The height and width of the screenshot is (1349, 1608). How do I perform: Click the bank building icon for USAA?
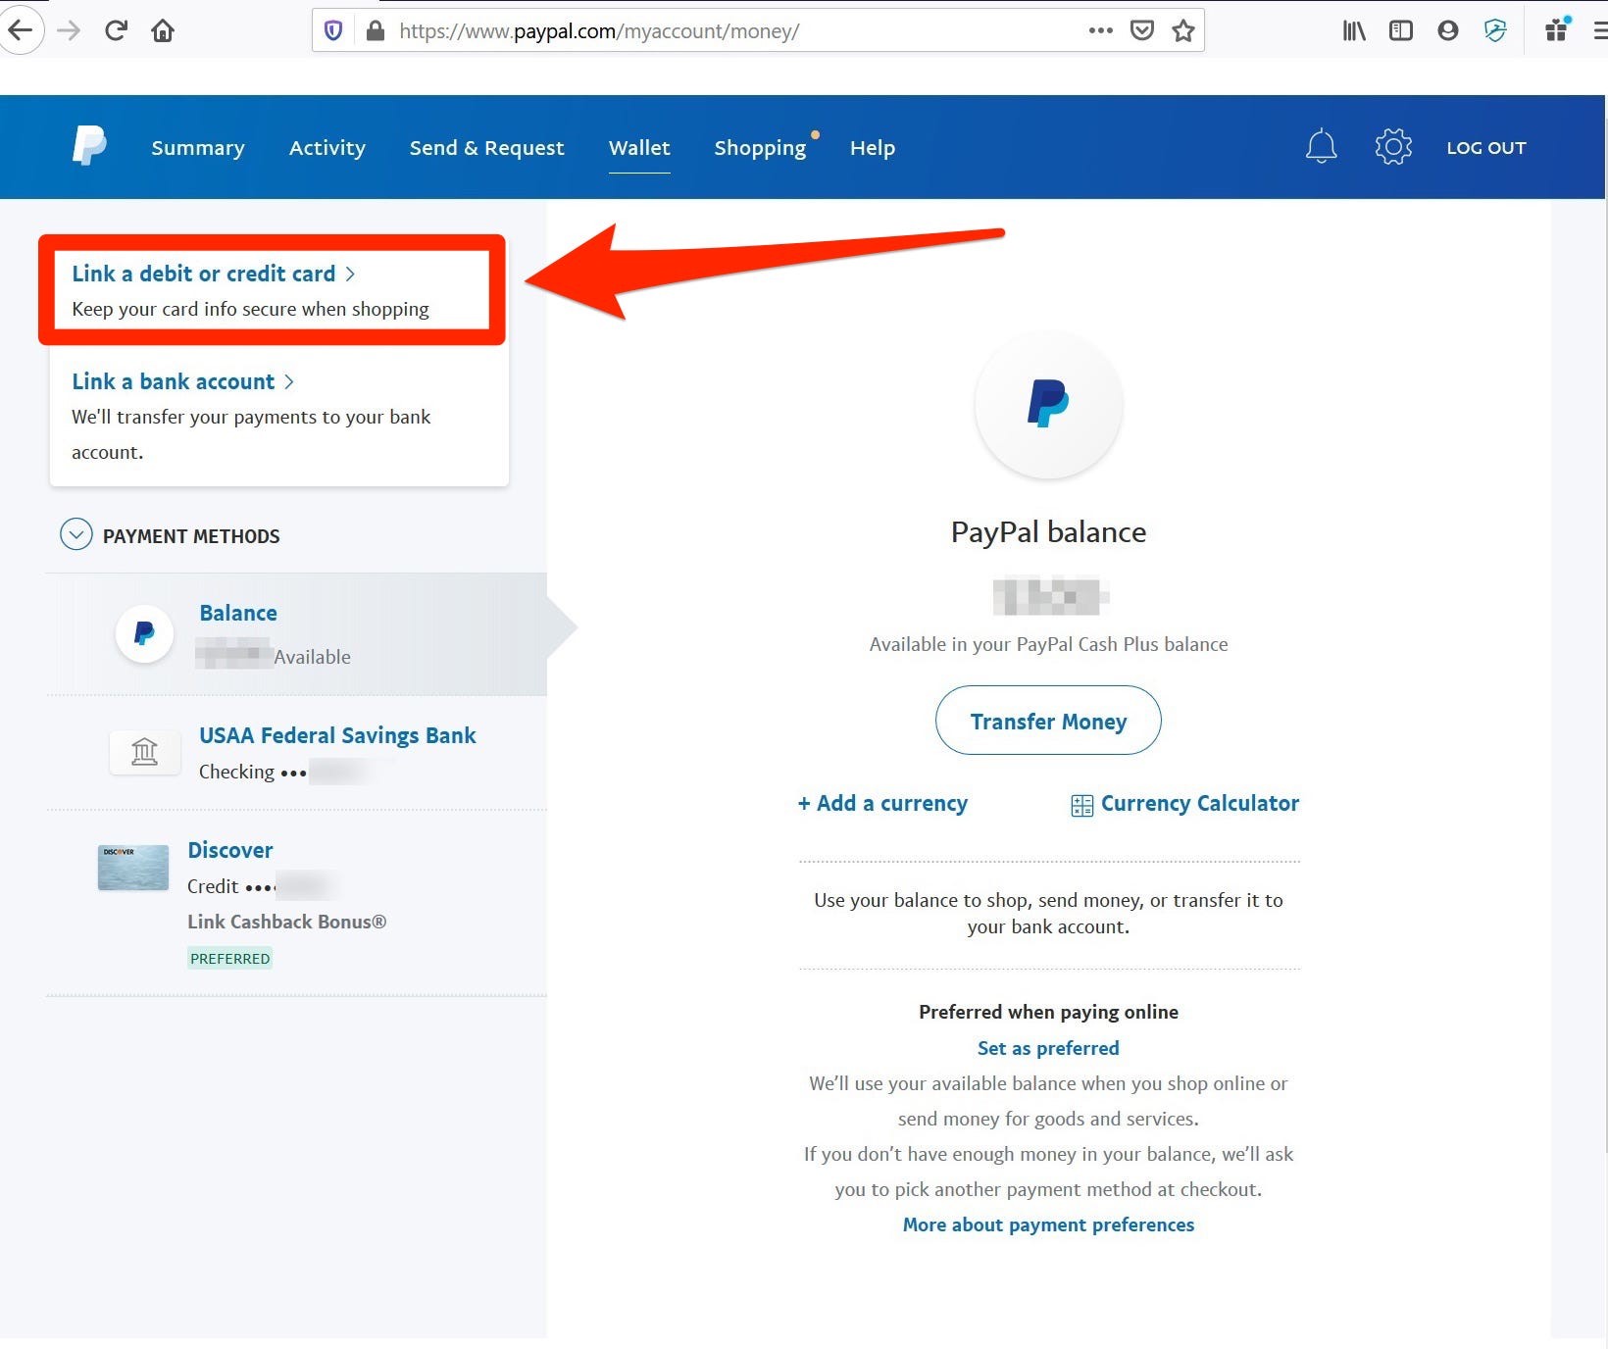point(145,752)
